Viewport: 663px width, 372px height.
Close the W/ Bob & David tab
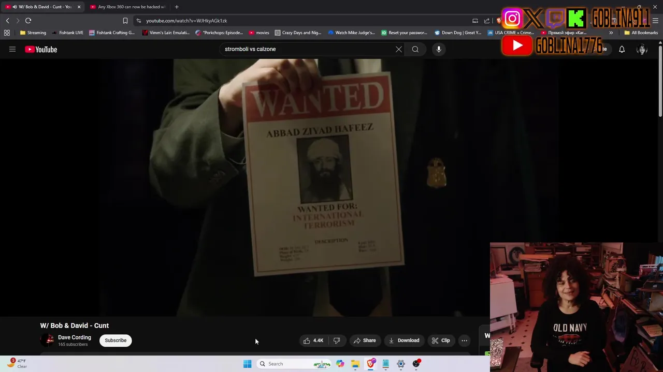pyautogui.click(x=79, y=7)
